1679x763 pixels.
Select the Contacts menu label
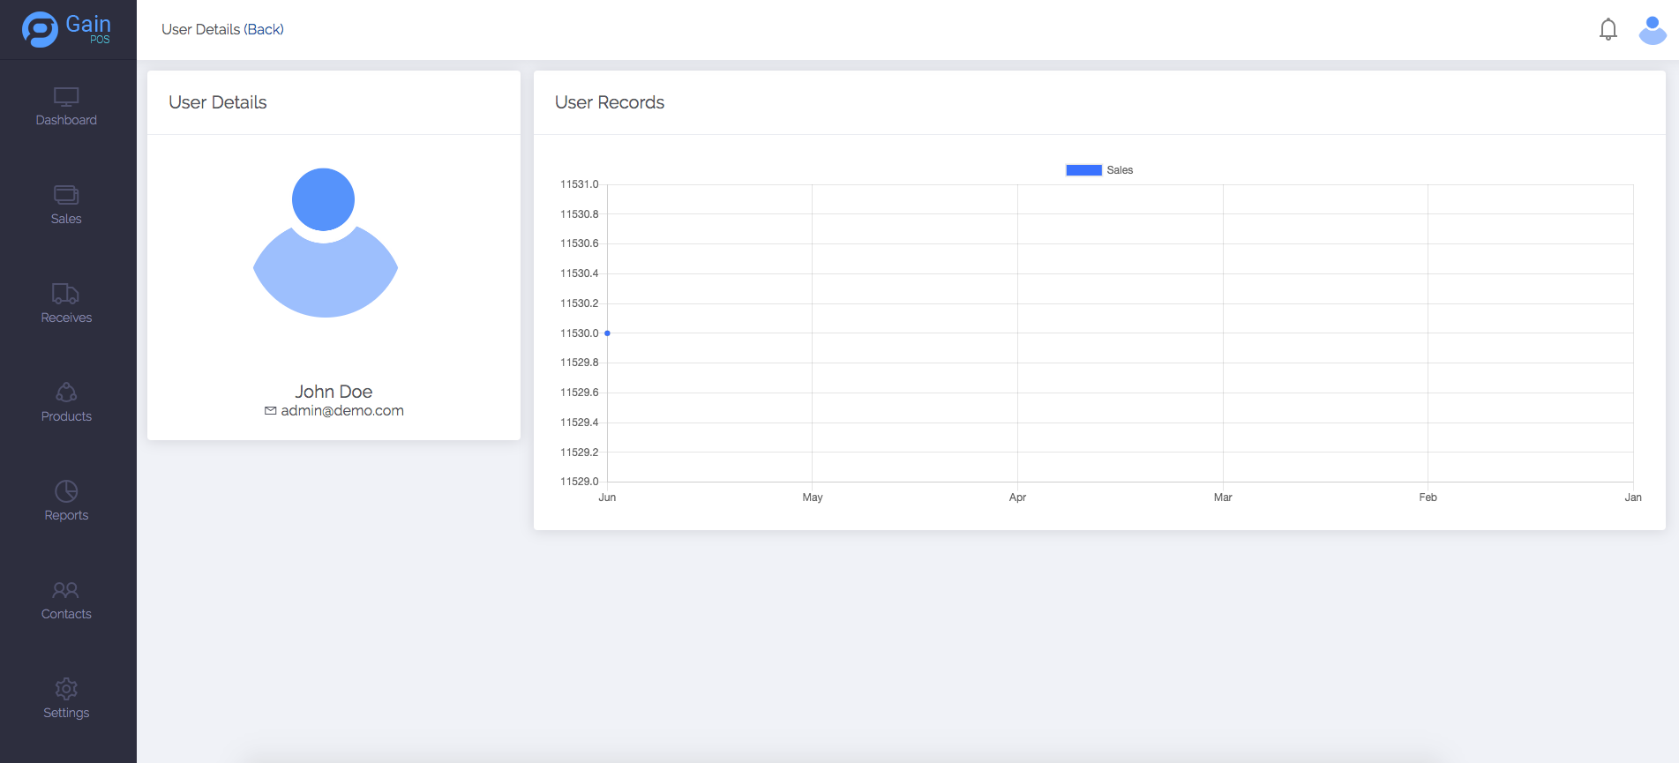(x=66, y=614)
